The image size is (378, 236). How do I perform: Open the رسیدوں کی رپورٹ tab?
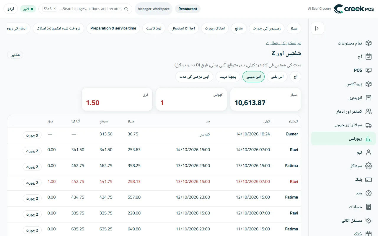(267, 28)
